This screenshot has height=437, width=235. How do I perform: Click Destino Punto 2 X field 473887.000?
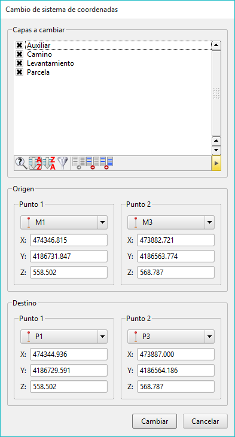[176, 355]
